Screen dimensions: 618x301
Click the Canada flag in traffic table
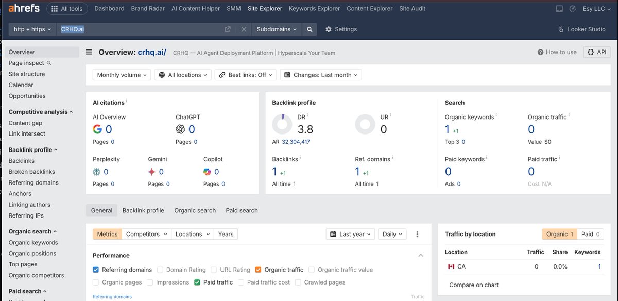pyautogui.click(x=451, y=266)
